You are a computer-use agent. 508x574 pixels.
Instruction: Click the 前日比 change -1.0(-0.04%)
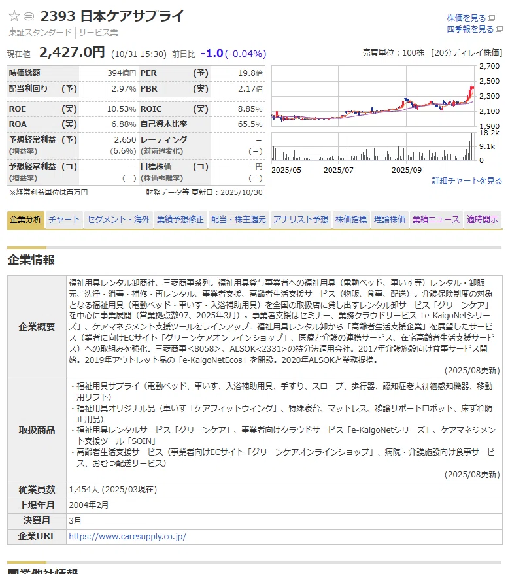(x=233, y=54)
